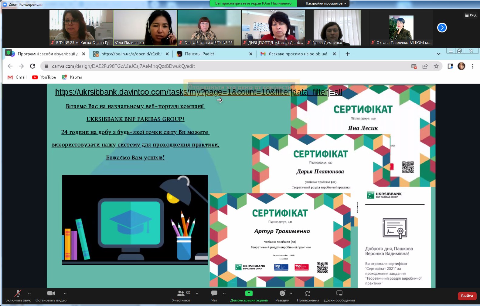Close the bo.pb.ua Gmail tab
480x306 pixels.
pos(334,54)
